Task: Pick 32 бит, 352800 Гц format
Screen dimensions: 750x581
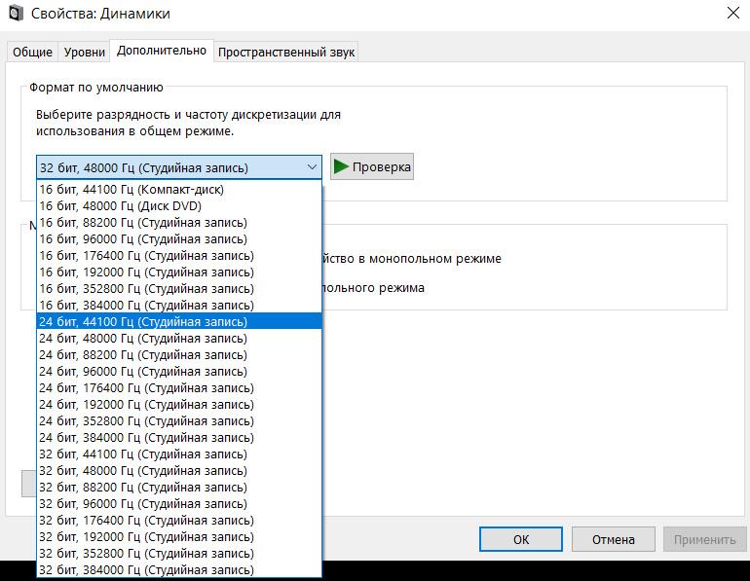Action: click(179, 554)
